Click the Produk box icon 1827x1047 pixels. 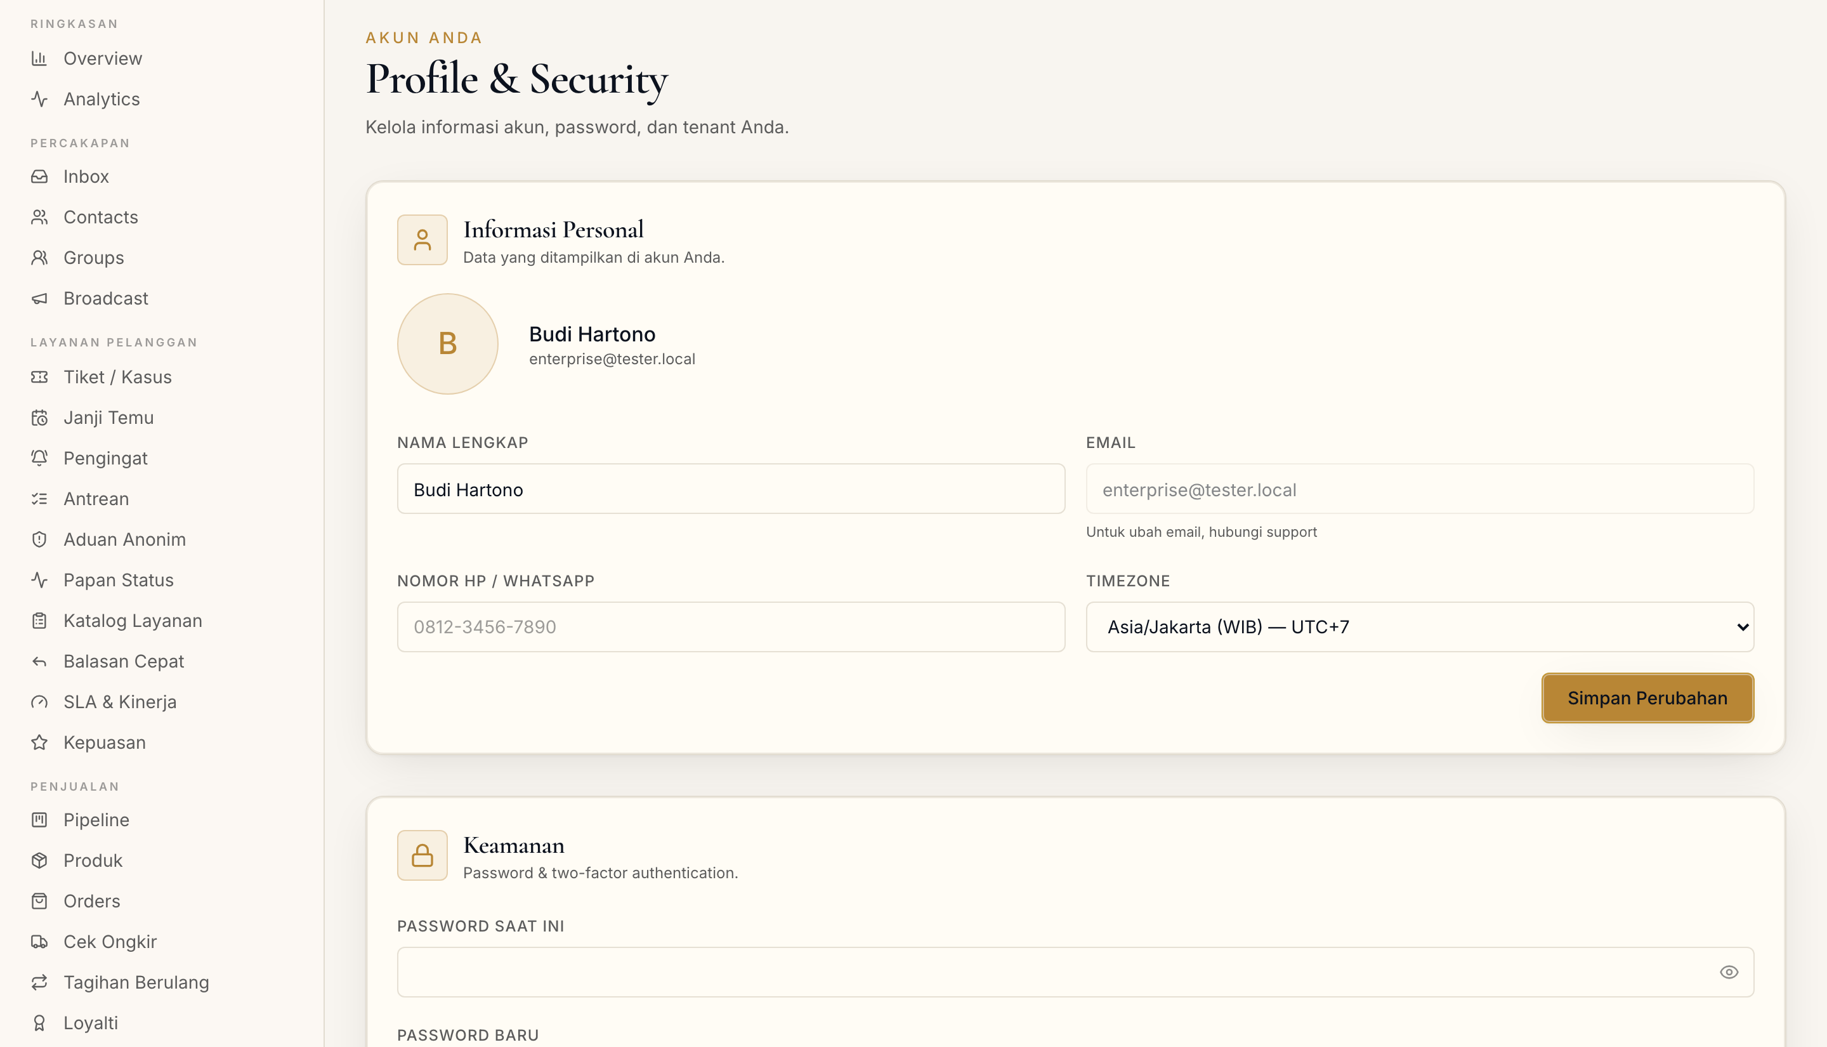click(x=39, y=860)
